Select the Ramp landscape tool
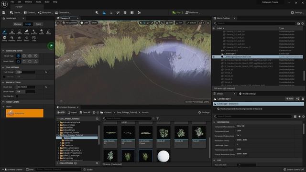Image resolution: width=306 pixels, height=172 pixels. click(27, 32)
